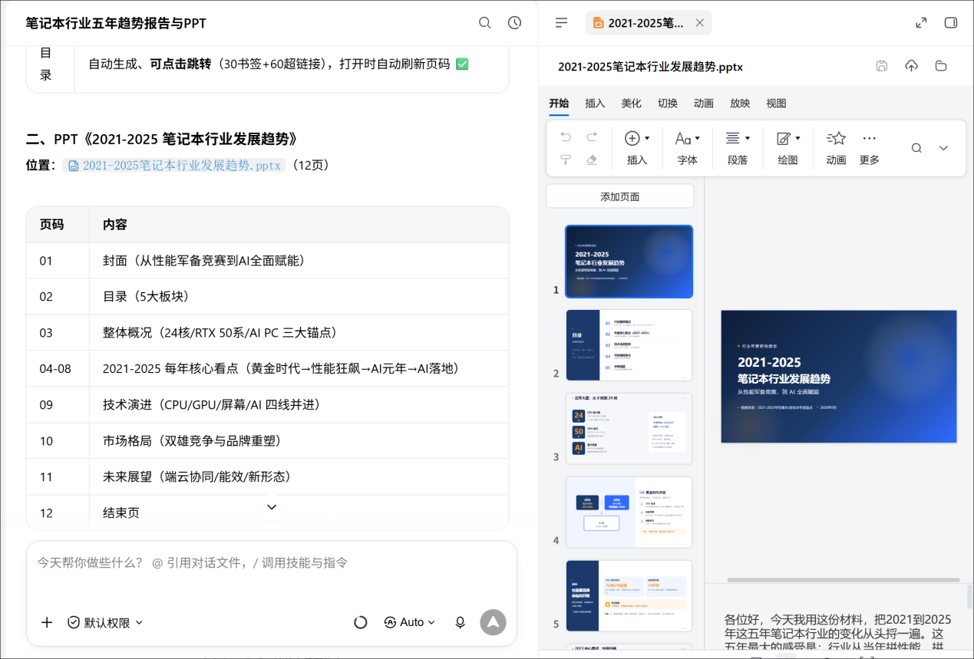Open the 更多 more options ellipsis
This screenshot has width=974, height=659.
pyautogui.click(x=869, y=138)
